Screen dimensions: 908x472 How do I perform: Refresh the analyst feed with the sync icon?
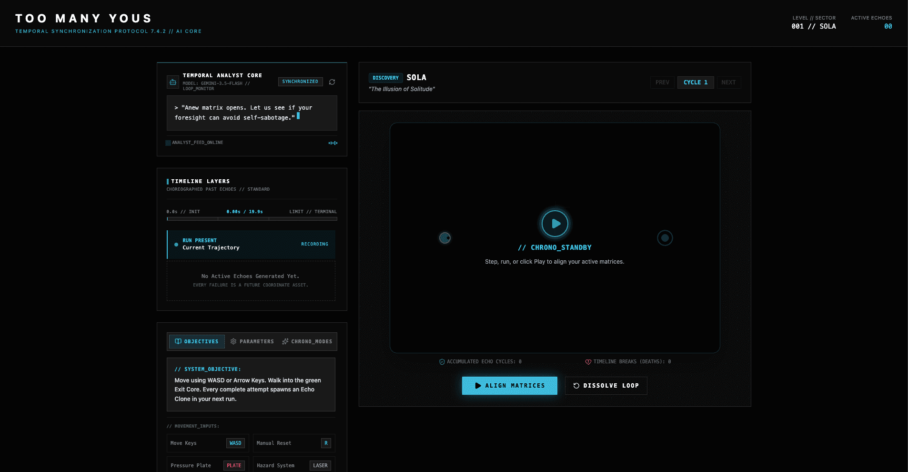tap(332, 82)
